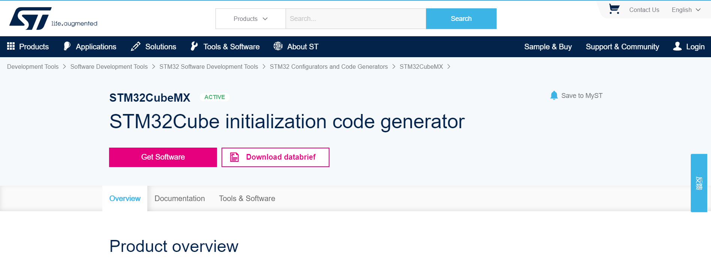
Task: Go to STM32 Software Development Tools breadcrumb
Action: click(209, 67)
